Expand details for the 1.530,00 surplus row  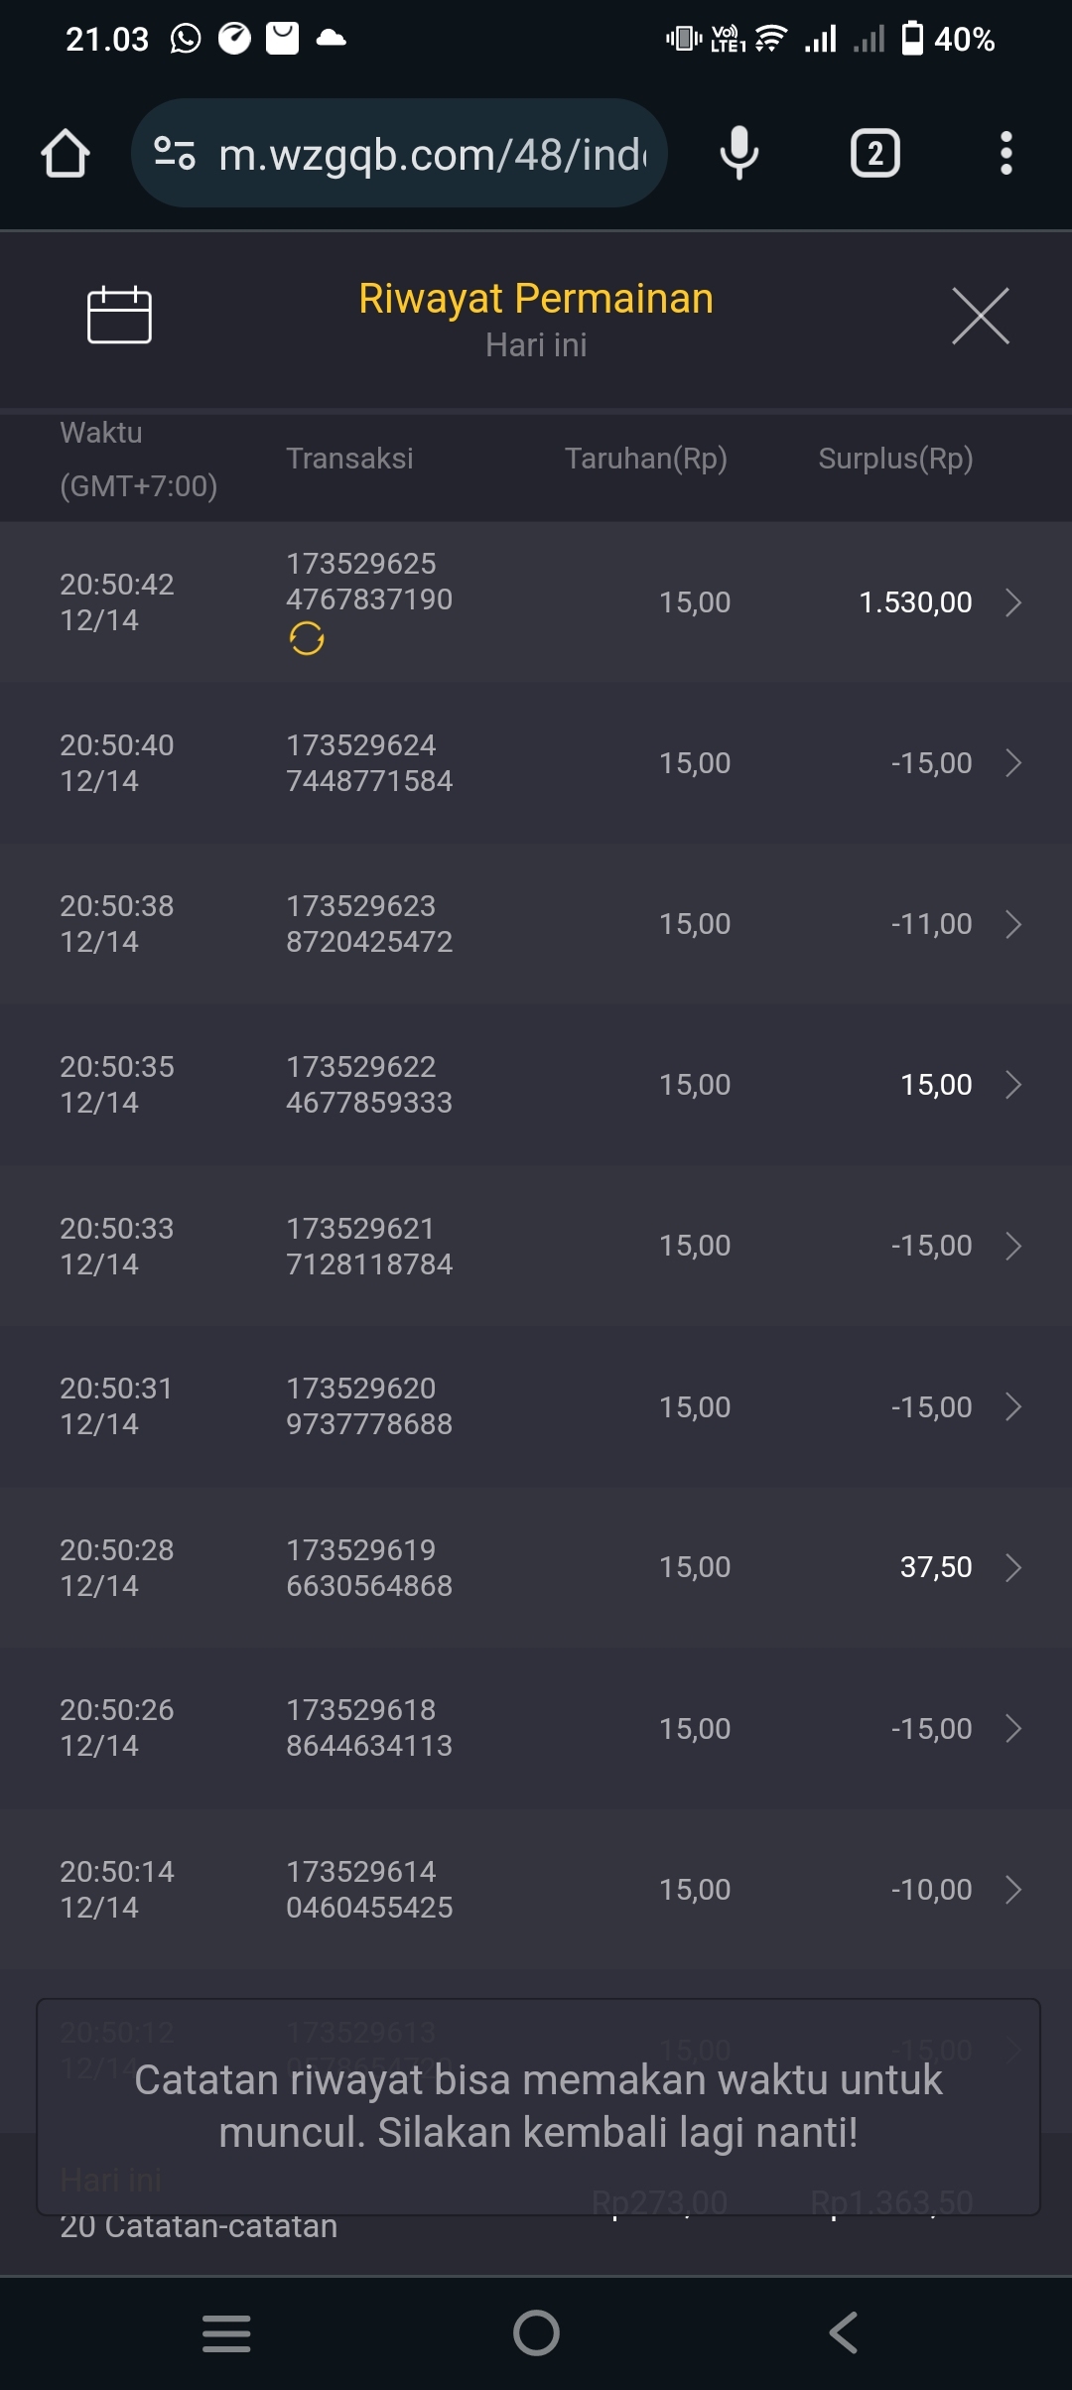click(x=1012, y=602)
